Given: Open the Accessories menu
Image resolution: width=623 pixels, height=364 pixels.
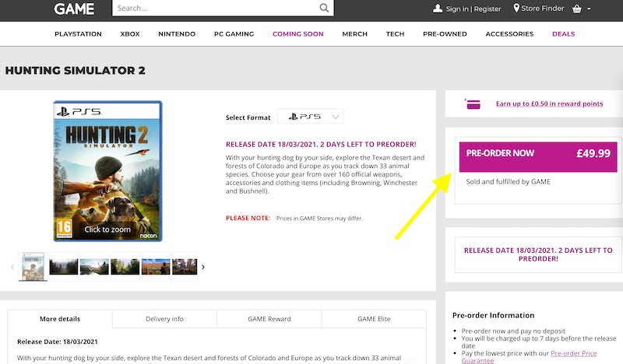Looking at the screenshot, I should point(509,34).
